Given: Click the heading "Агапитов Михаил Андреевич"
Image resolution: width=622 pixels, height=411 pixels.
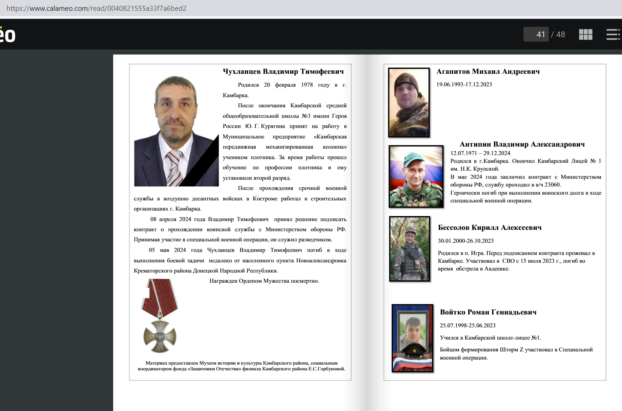Looking at the screenshot, I should pos(488,71).
